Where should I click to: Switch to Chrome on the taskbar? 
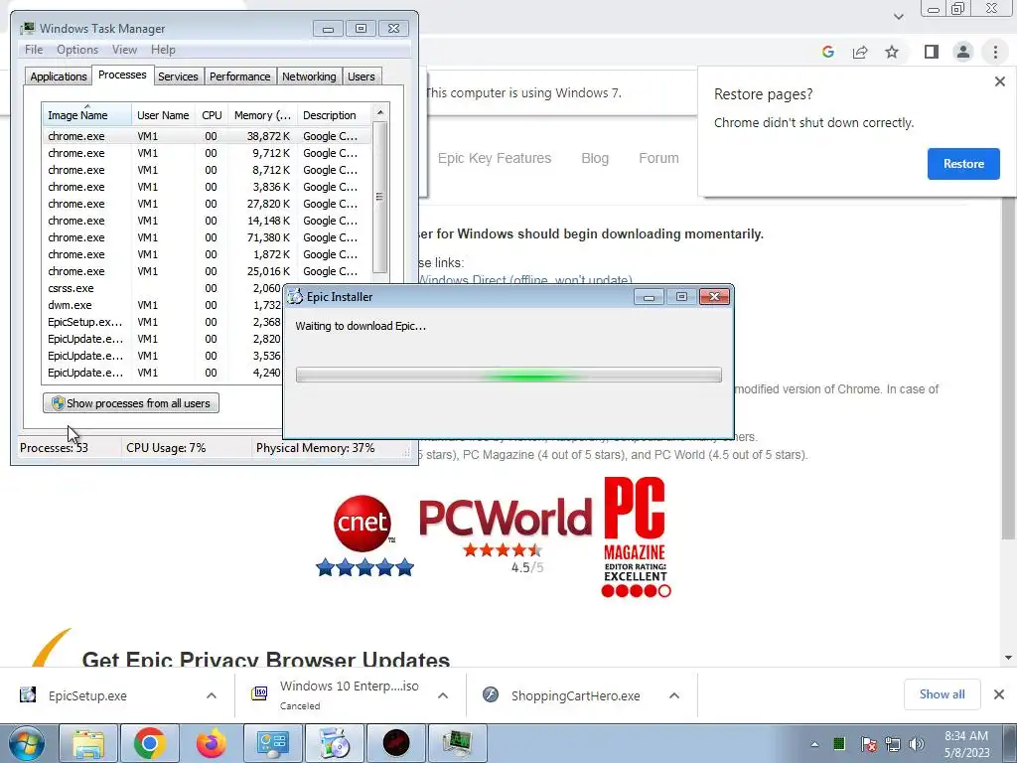point(150,743)
